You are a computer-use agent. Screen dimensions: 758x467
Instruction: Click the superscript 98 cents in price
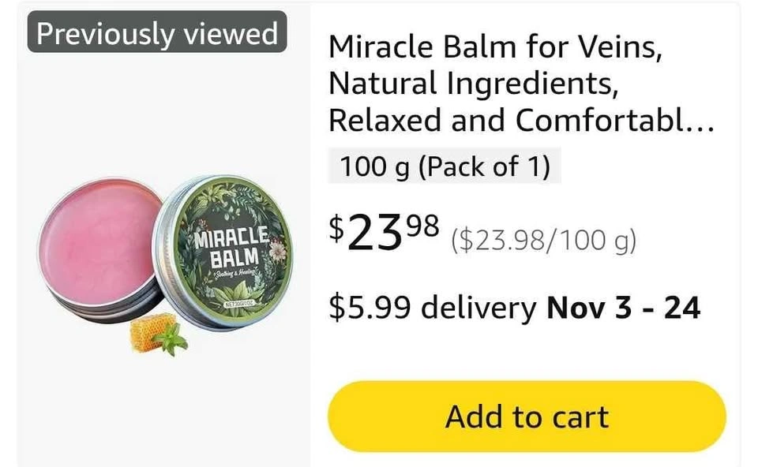point(423,224)
